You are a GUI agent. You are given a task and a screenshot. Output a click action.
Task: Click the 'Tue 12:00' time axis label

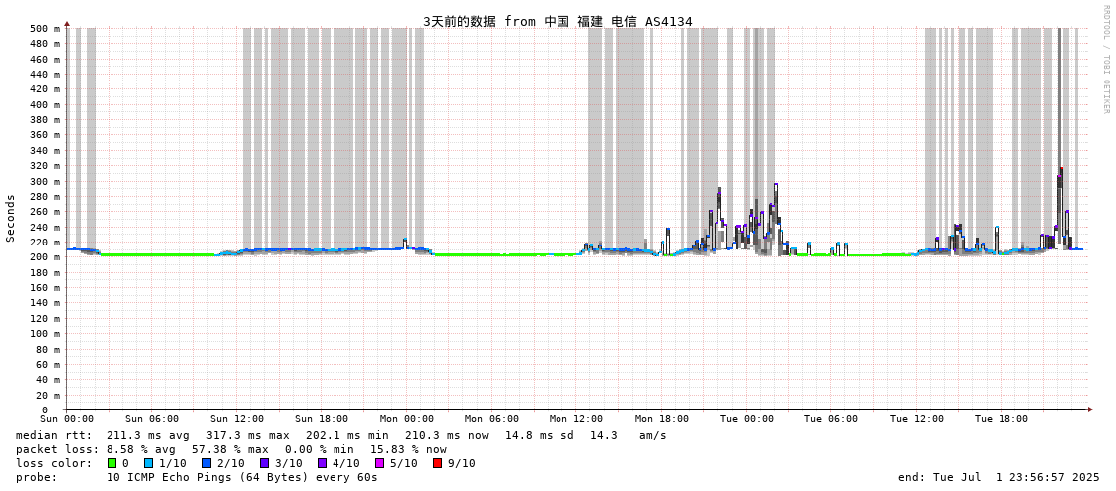(x=917, y=419)
